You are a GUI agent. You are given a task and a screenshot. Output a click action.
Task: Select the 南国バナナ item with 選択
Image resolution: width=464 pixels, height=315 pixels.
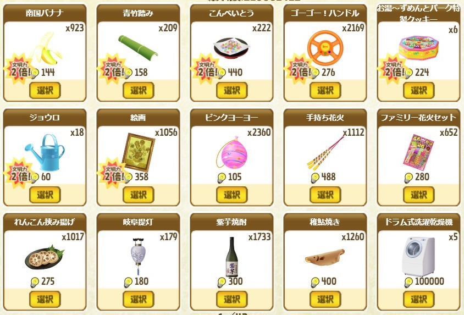tap(45, 90)
